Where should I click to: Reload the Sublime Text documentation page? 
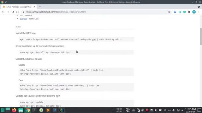13,12
